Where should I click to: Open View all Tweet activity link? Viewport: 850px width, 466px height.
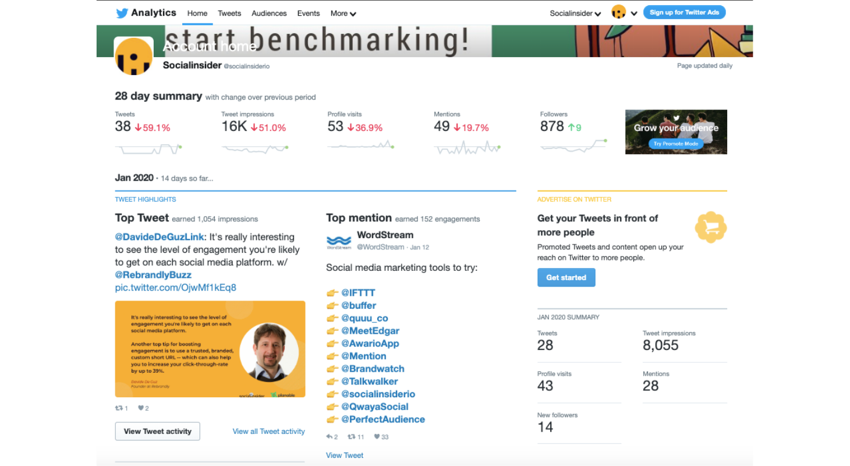tap(269, 431)
